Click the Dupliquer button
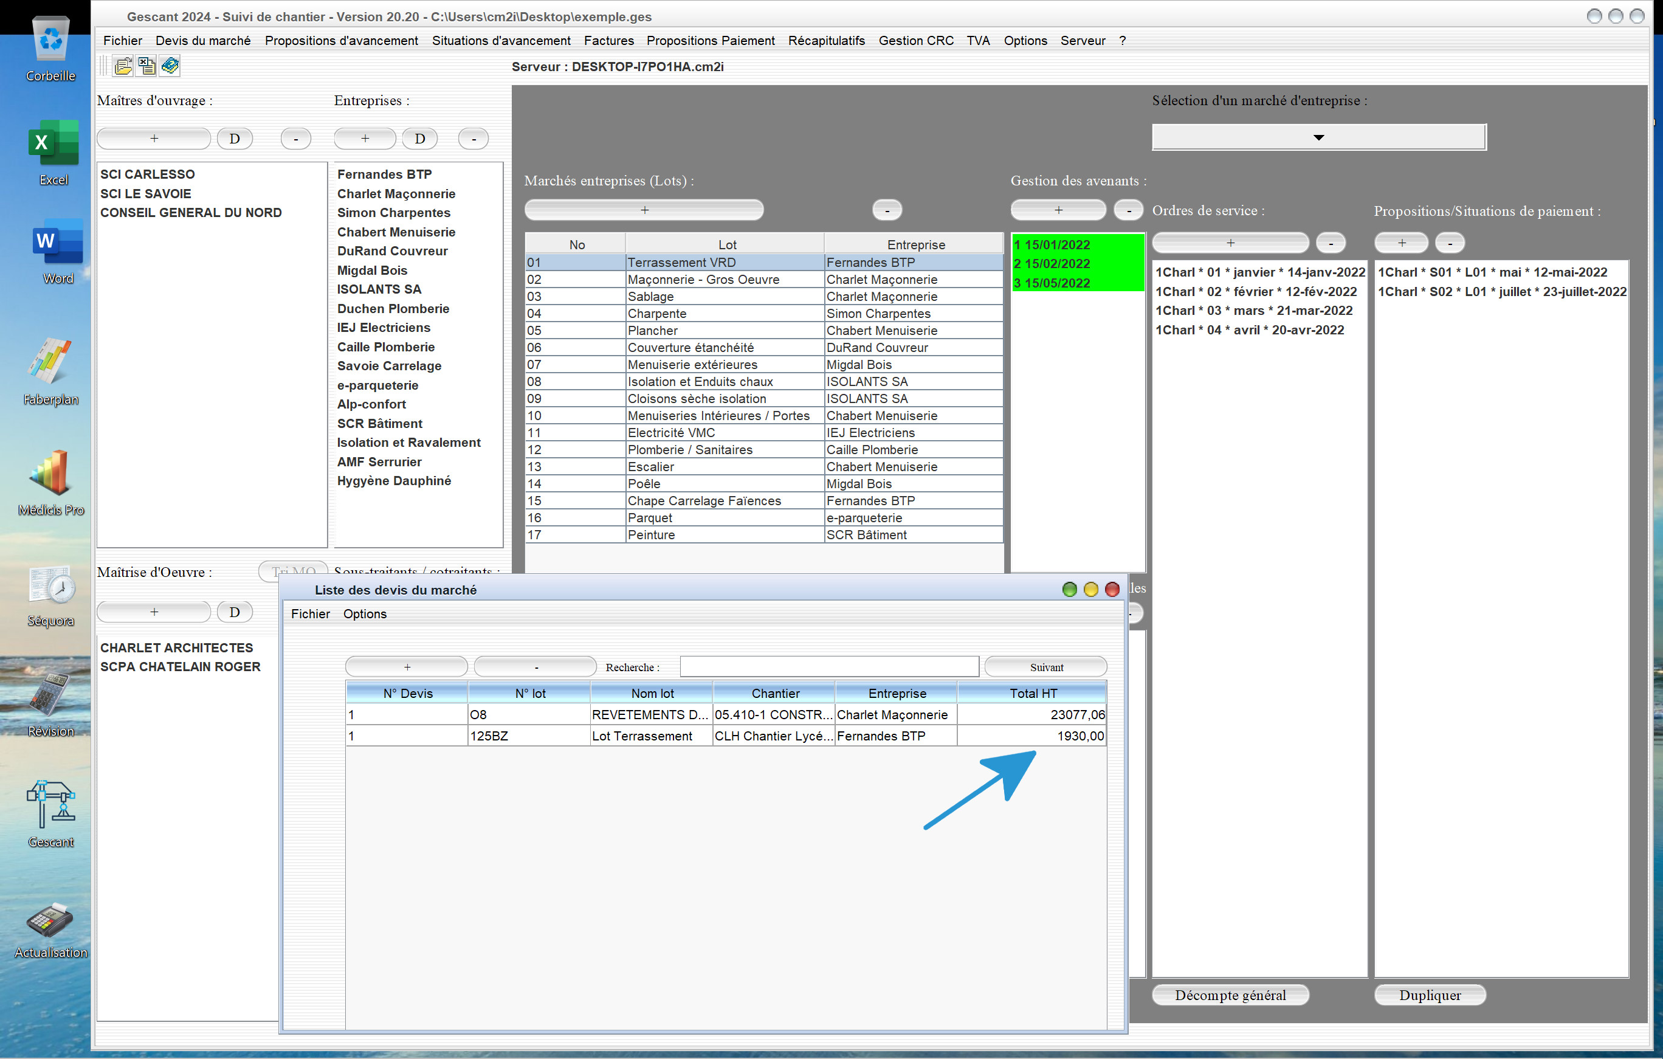The height and width of the screenshot is (1059, 1663). pos(1429,995)
